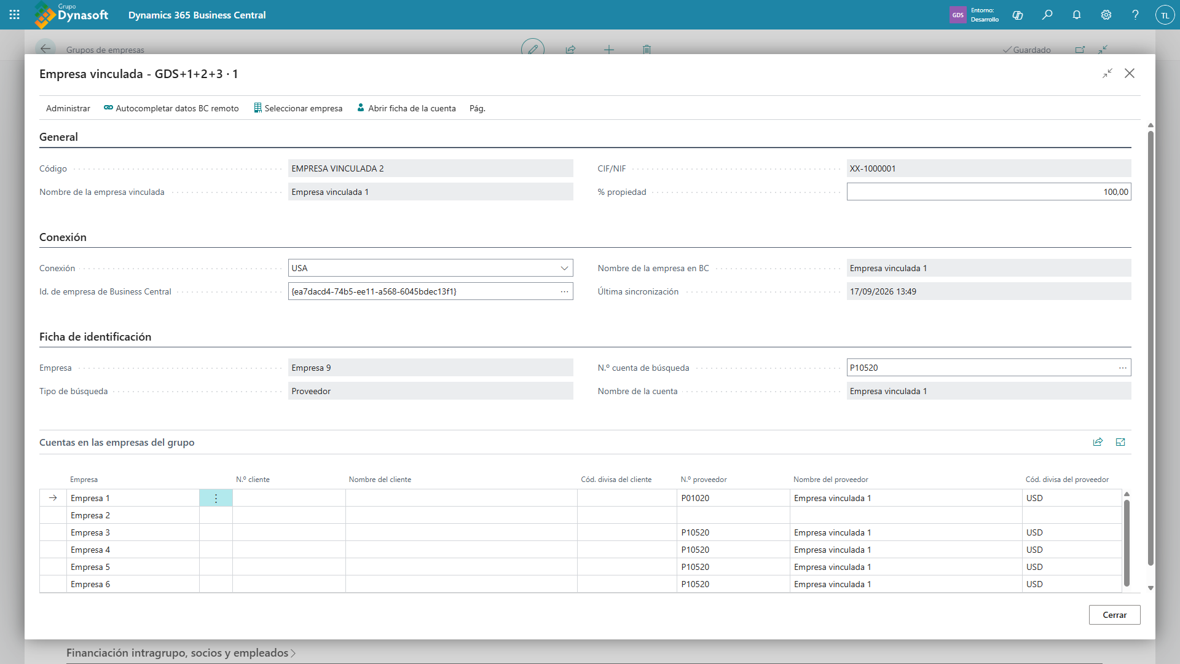Image resolution: width=1180 pixels, height=664 pixels.
Task: Click the Cuentas table vertical scrollbar
Action: pyautogui.click(x=1127, y=542)
